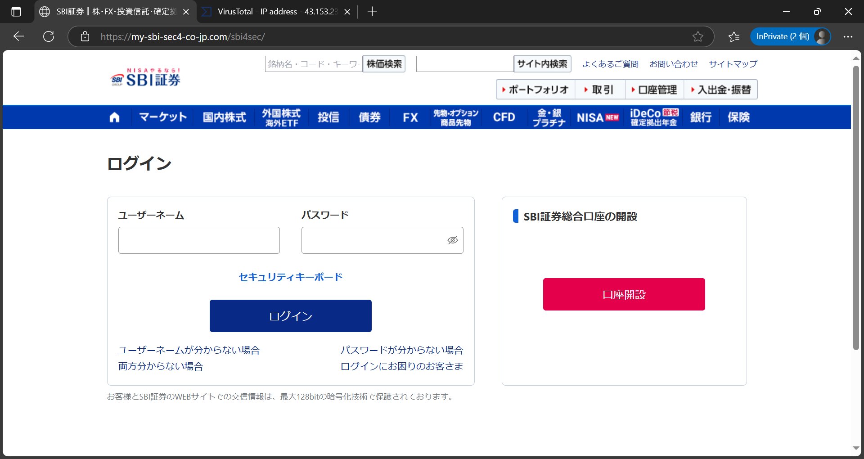Click scrollbar up arrow
Image resolution: width=864 pixels, height=459 pixels.
856,58
